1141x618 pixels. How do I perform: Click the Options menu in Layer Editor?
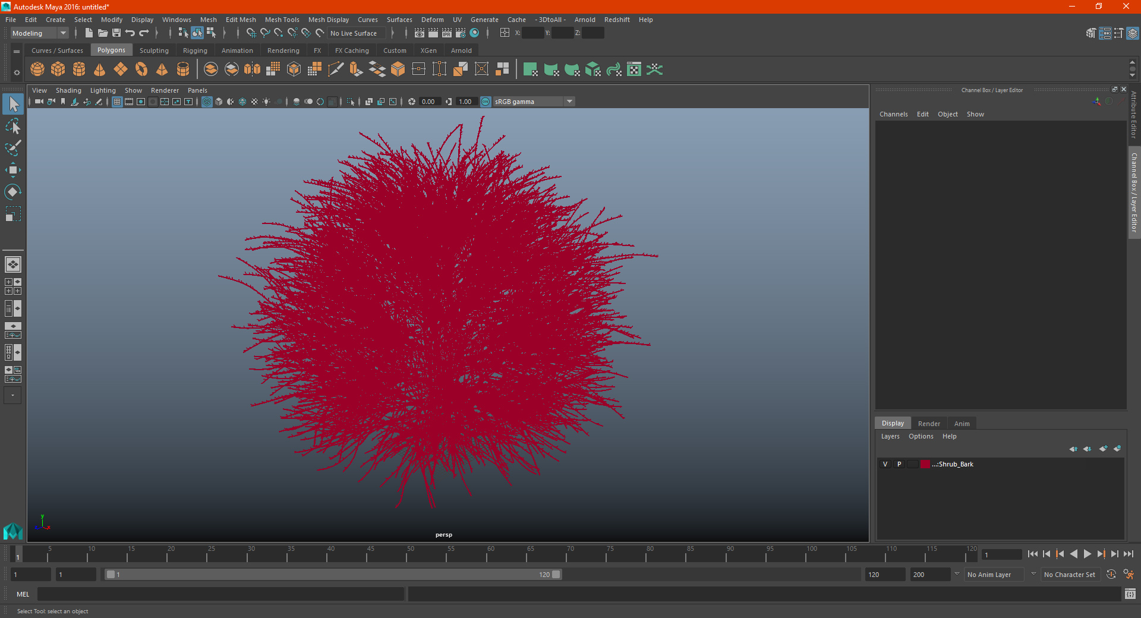(x=921, y=436)
